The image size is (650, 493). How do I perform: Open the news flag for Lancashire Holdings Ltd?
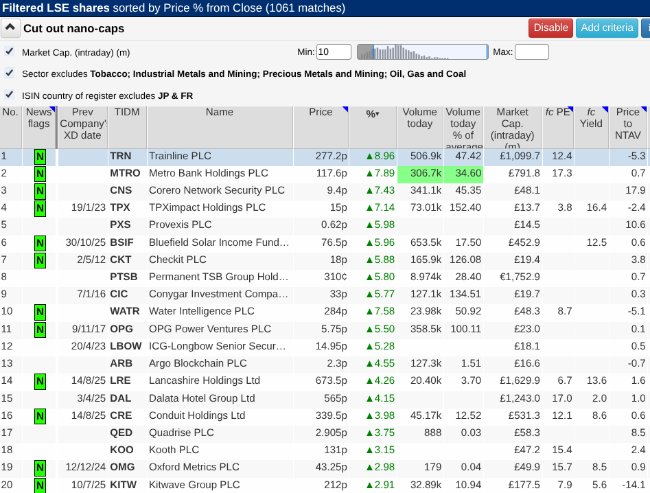(x=40, y=381)
